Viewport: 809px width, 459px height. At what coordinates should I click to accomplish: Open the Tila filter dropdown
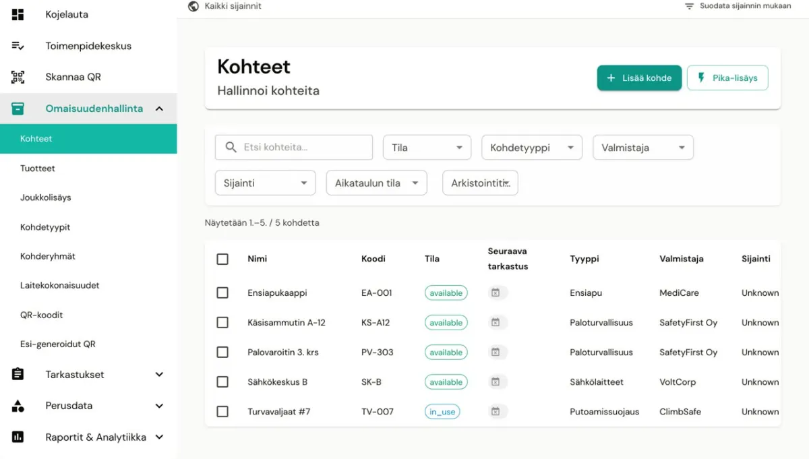(x=427, y=148)
